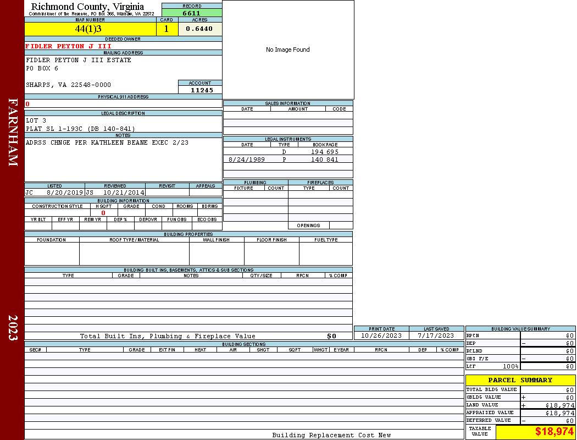Click the 2023 year label on the sidebar
Viewport: 577px width, 440px height.
click(x=13, y=327)
